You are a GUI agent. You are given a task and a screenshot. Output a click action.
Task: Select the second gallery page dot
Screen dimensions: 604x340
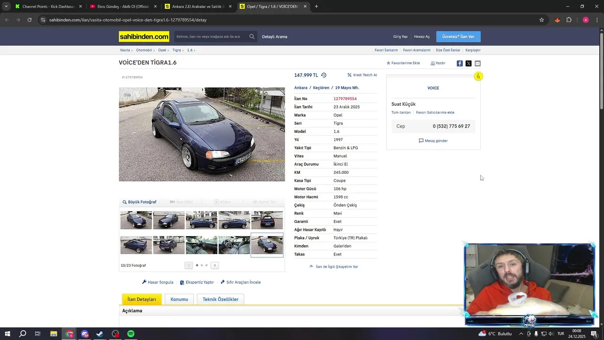201,265
